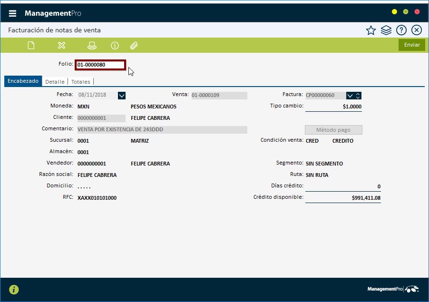Click the Razón social FELIPE CABRERA value
The width and height of the screenshot is (429, 302).
[97, 175]
